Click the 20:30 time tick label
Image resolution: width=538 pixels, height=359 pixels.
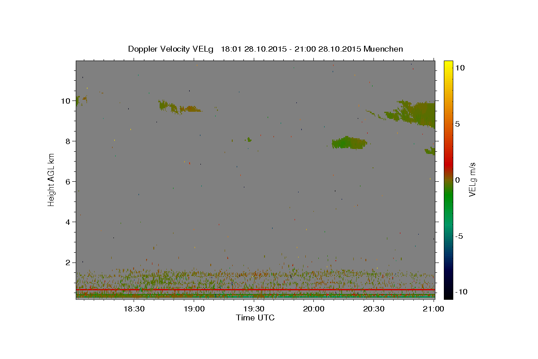coord(373,309)
